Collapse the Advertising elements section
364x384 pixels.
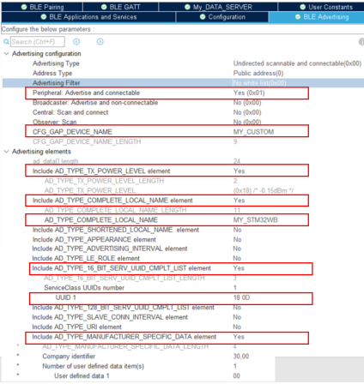click(7, 152)
